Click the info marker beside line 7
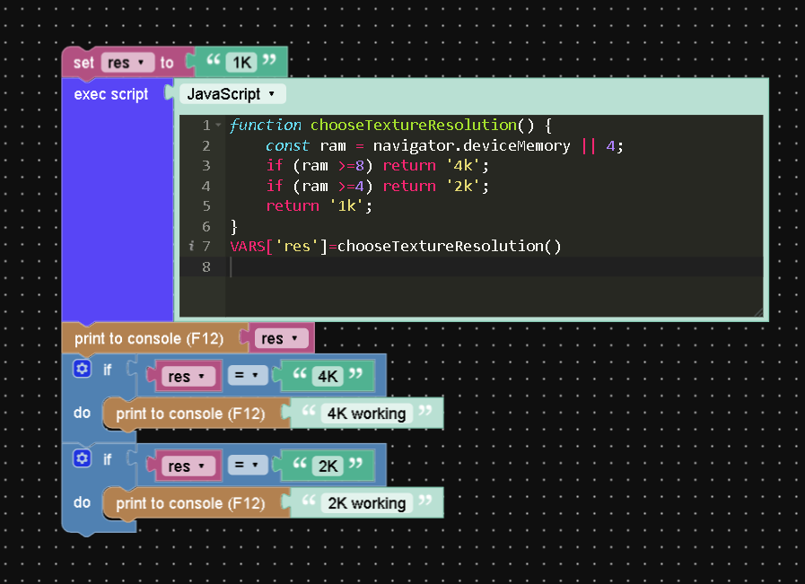The image size is (805, 584). pos(191,247)
